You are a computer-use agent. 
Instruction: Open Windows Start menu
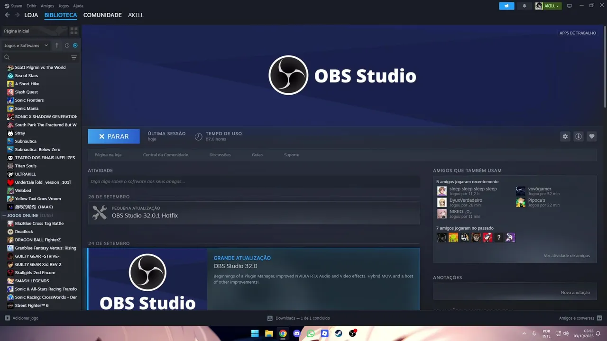click(255, 333)
